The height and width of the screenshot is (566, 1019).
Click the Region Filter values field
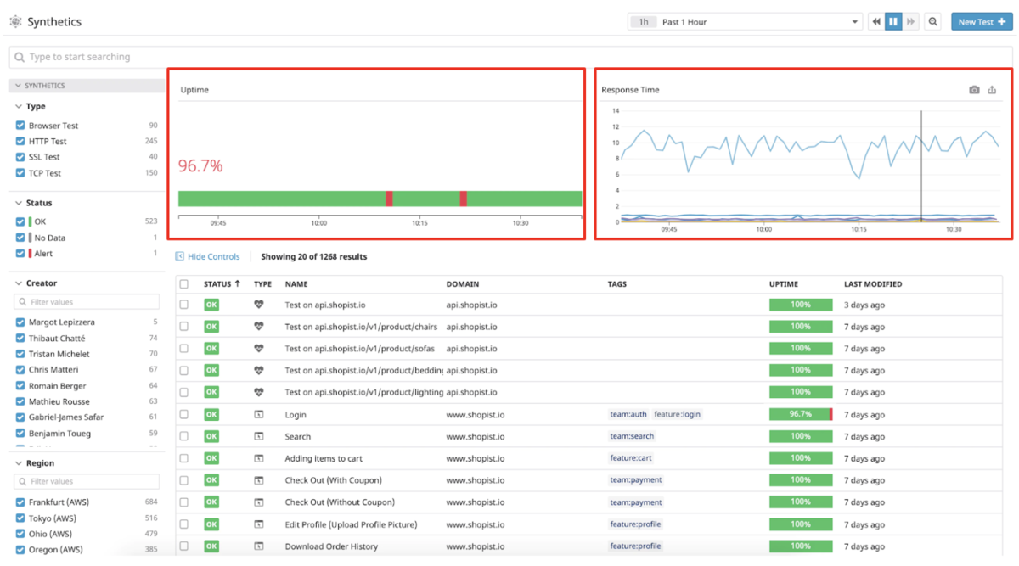click(x=87, y=481)
